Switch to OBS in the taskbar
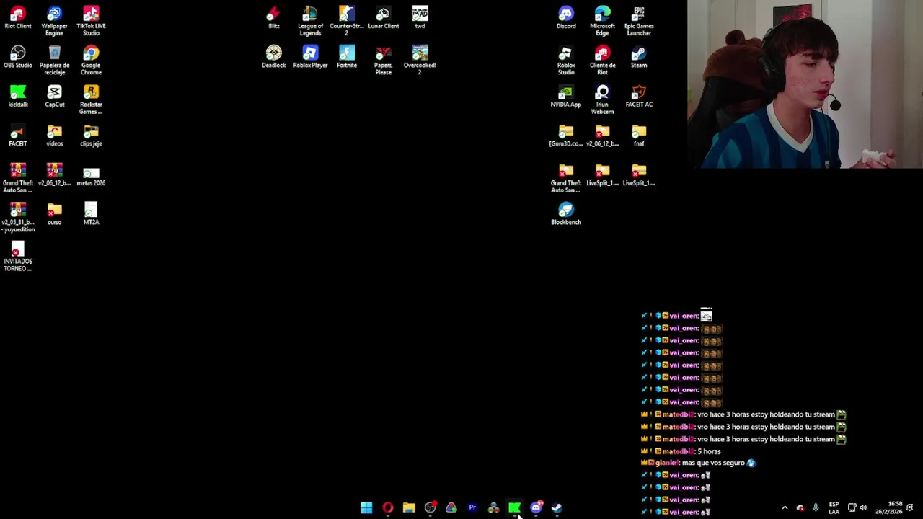Screen dimensions: 923x519 (430, 507)
